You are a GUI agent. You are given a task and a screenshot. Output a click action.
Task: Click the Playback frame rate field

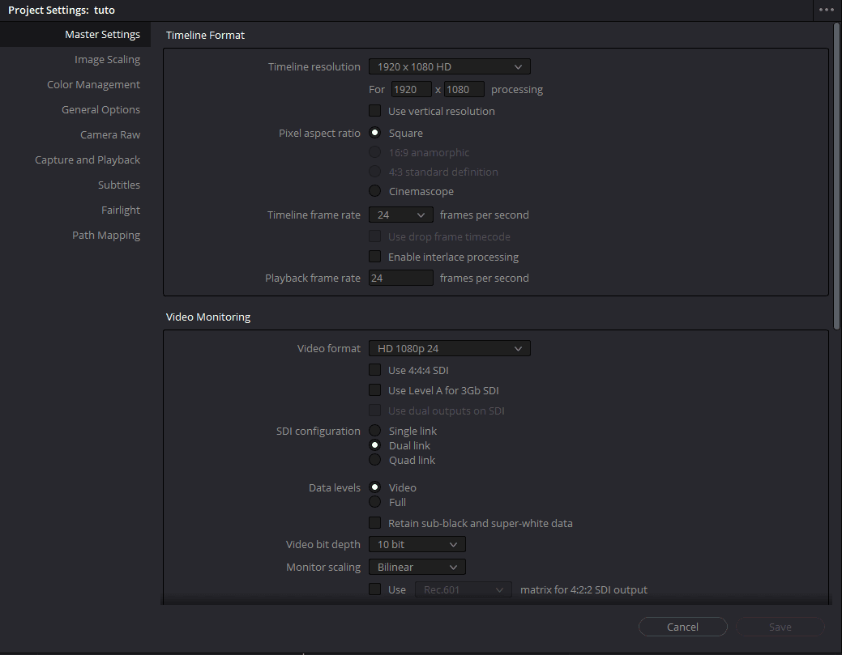(400, 278)
